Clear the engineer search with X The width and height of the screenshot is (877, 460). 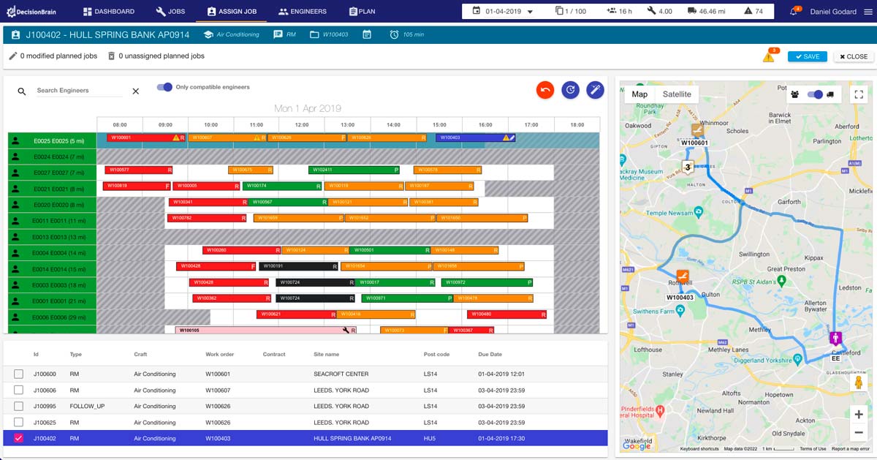pyautogui.click(x=135, y=91)
